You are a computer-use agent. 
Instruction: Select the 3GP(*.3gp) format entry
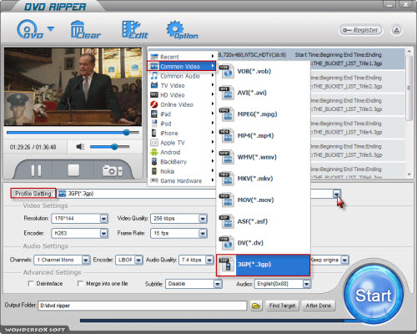(263, 265)
